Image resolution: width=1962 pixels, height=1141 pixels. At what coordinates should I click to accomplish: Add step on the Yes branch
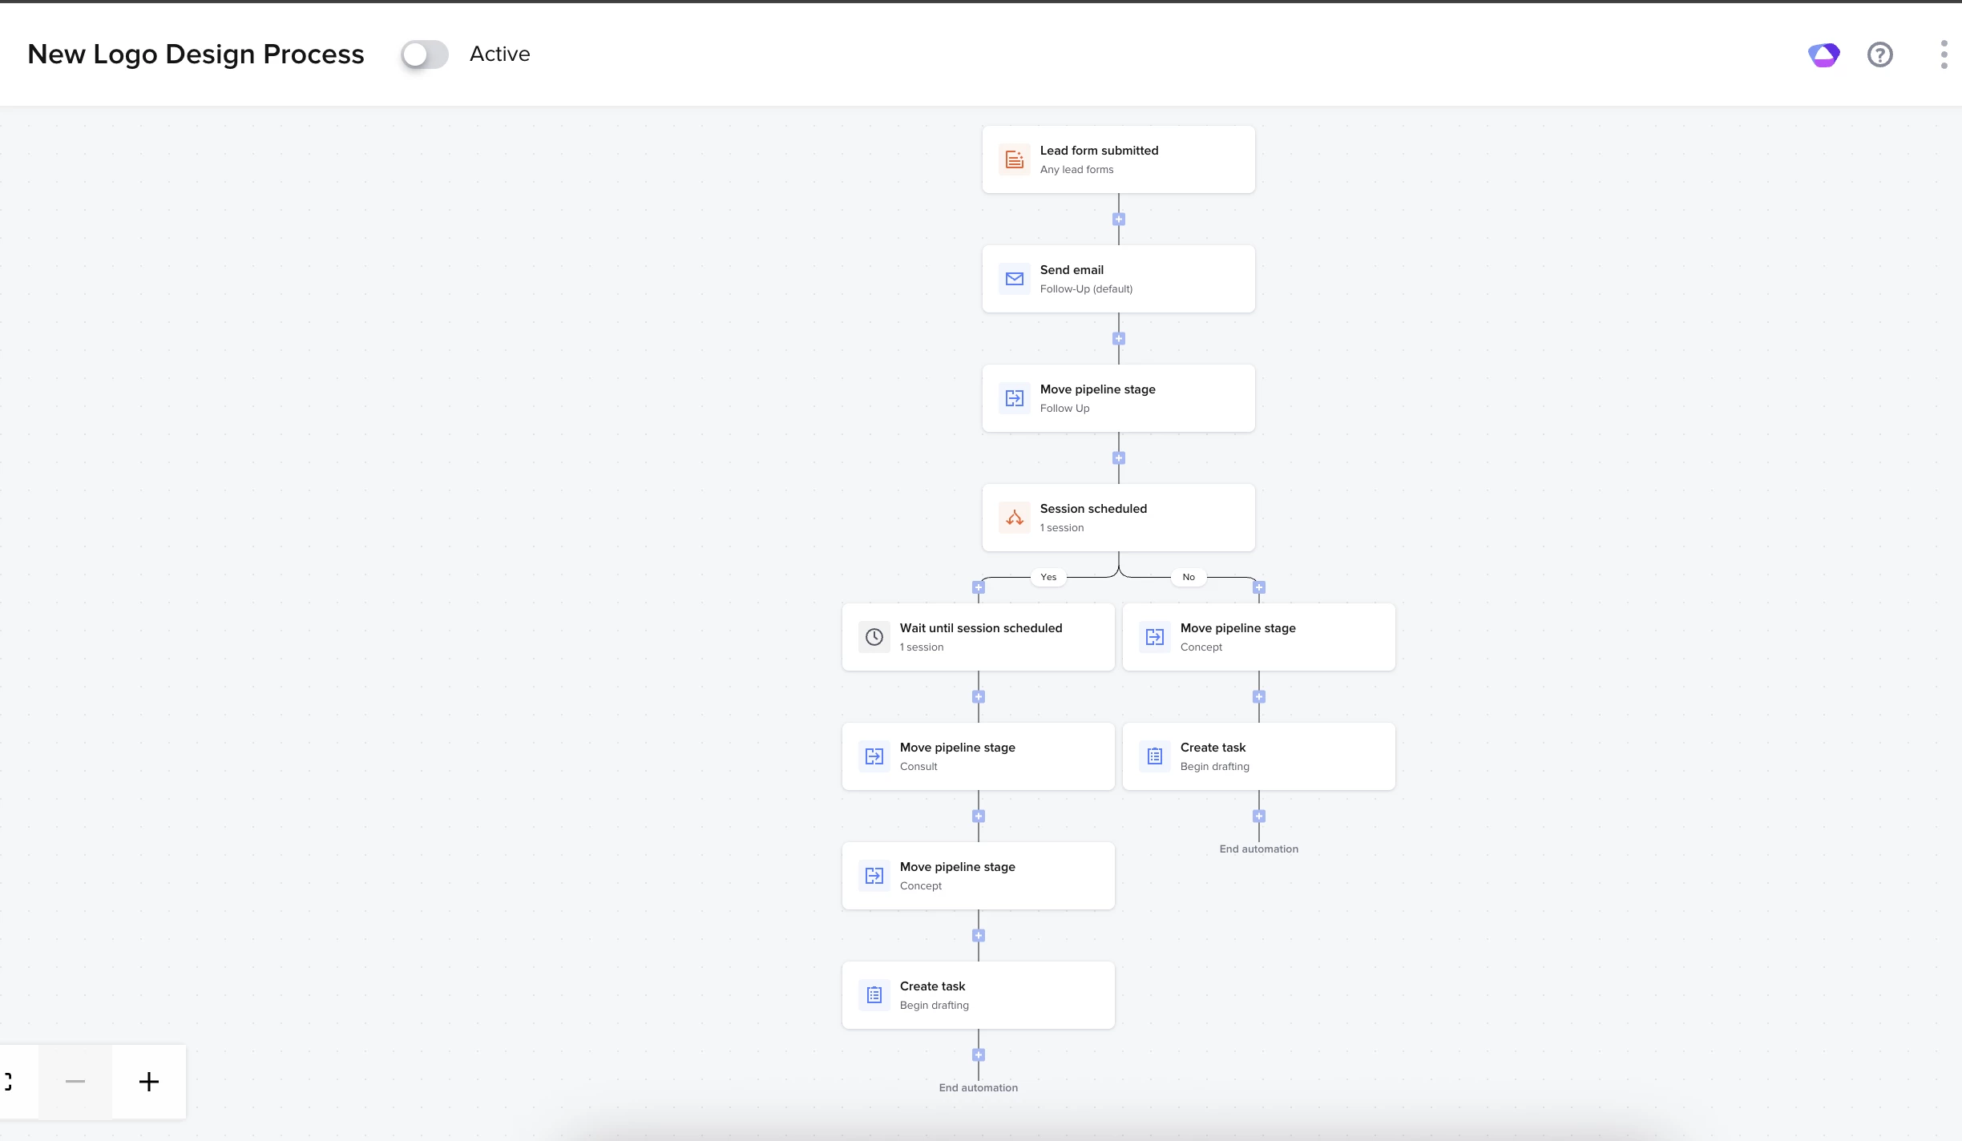978,588
